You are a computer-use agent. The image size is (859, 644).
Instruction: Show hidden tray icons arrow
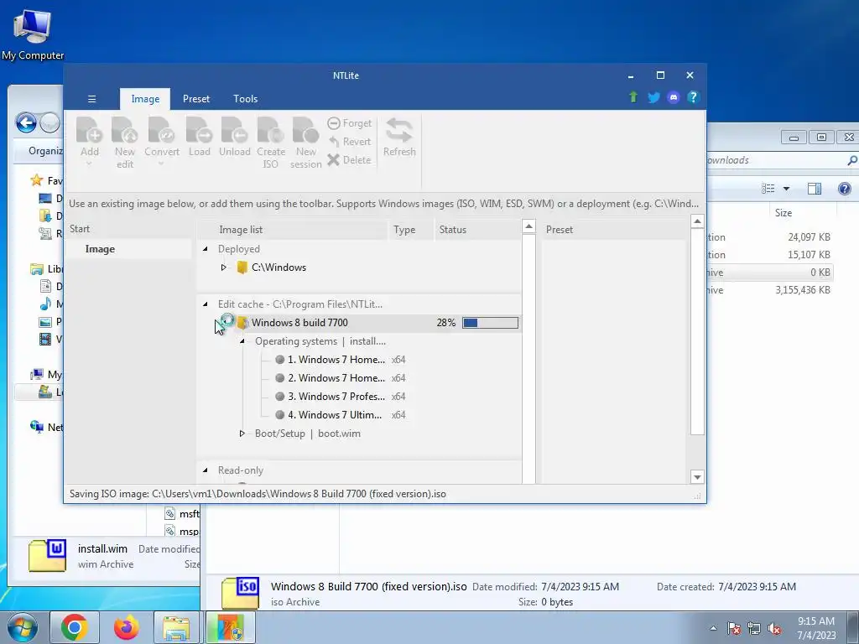point(713,628)
